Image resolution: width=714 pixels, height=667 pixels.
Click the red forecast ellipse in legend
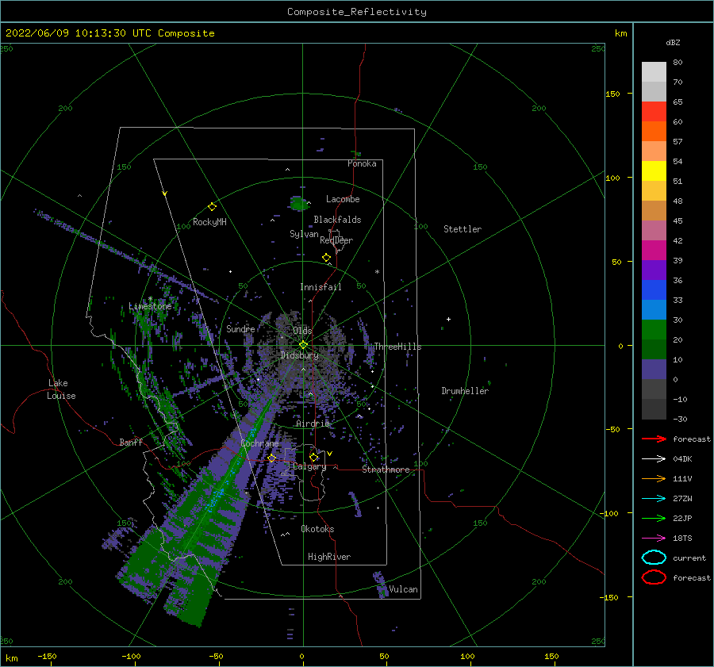654,577
